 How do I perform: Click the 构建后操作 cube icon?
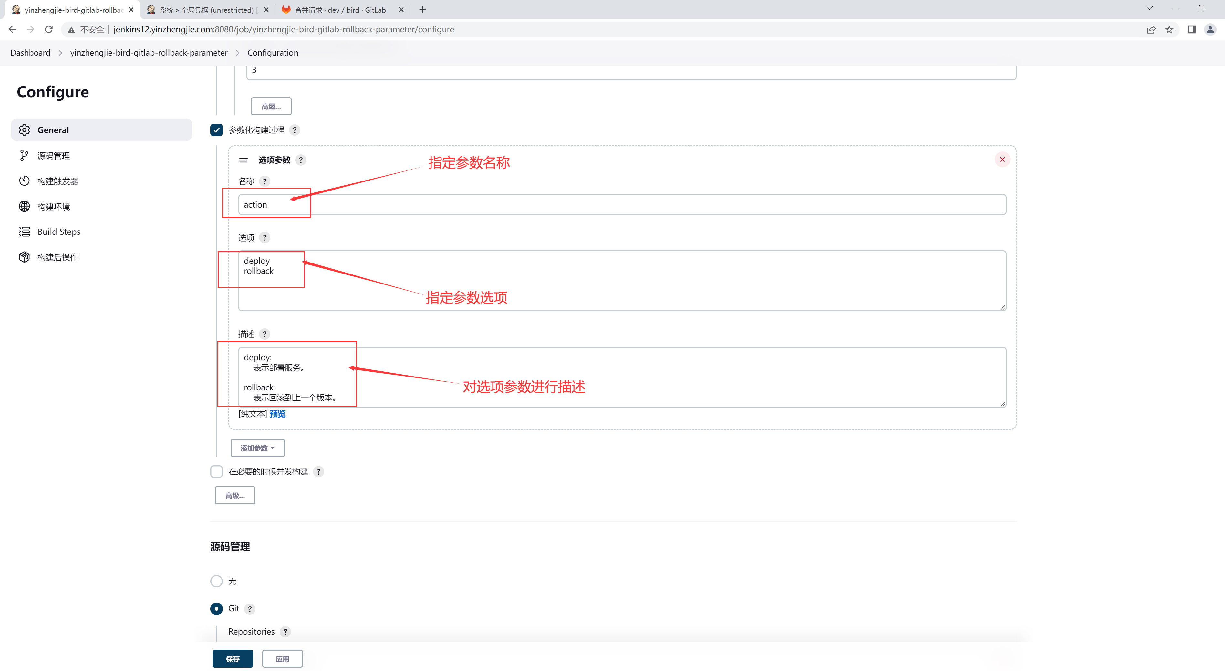coord(24,257)
